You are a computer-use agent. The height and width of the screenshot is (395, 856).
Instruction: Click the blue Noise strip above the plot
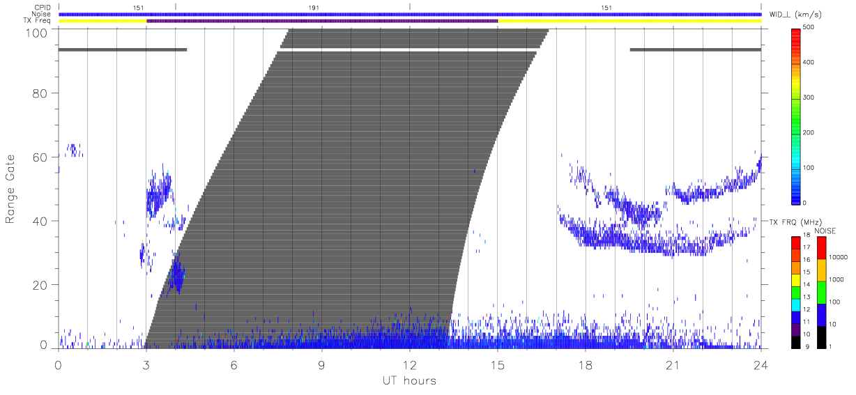pyautogui.click(x=410, y=14)
